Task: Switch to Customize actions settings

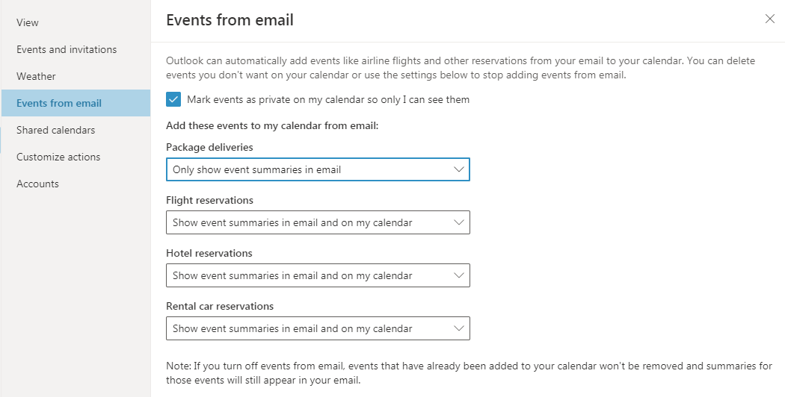Action: [58, 157]
